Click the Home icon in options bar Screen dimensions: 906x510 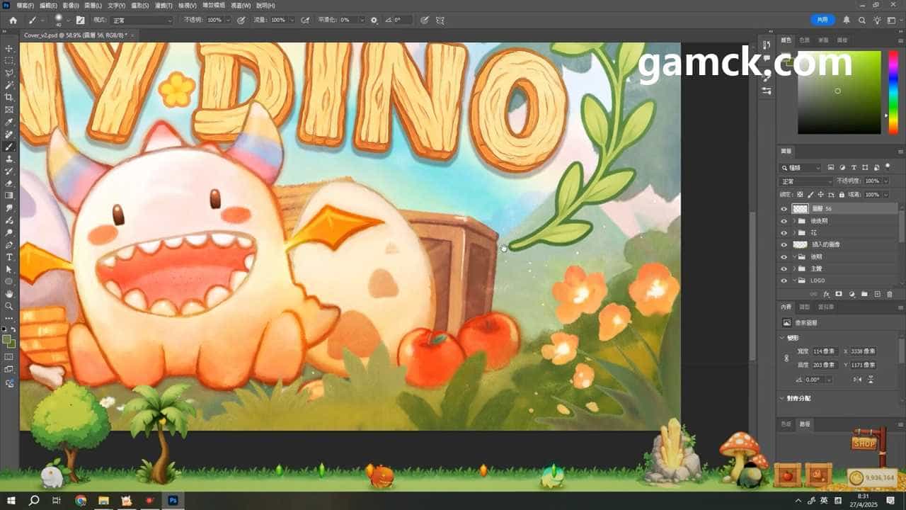tap(13, 20)
